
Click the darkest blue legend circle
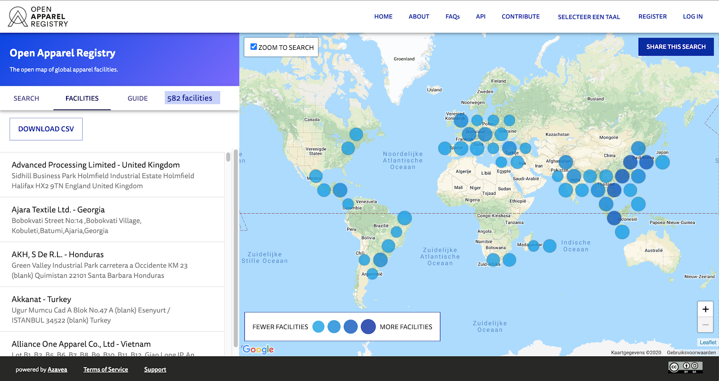point(368,327)
